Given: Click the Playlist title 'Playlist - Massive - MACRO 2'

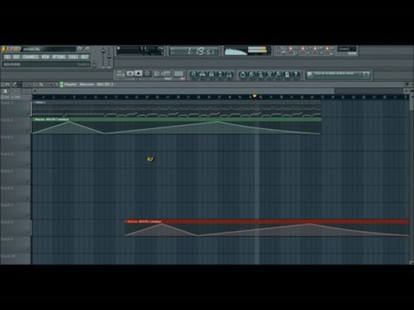Looking at the screenshot, I should (x=89, y=84).
